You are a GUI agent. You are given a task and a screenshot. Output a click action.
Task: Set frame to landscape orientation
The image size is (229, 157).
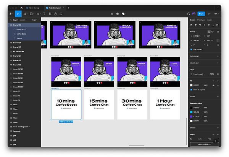coord(212,32)
